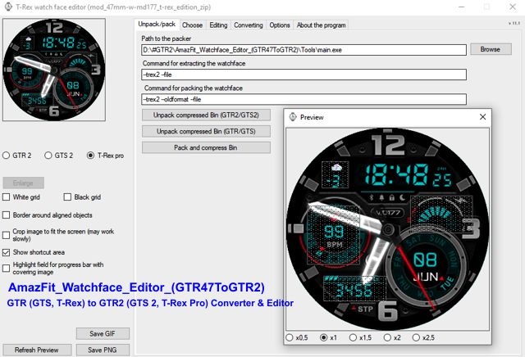Click the small watch face thumbnail
The image size is (525, 357).
(x=54, y=70)
